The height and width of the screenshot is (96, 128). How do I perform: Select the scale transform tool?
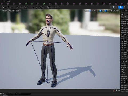pyautogui.click(x=92, y=11)
